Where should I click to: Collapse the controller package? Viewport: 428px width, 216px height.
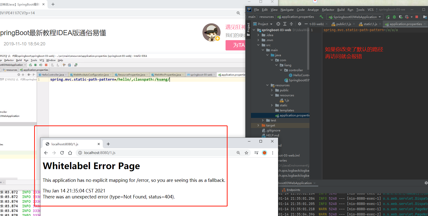(281, 70)
